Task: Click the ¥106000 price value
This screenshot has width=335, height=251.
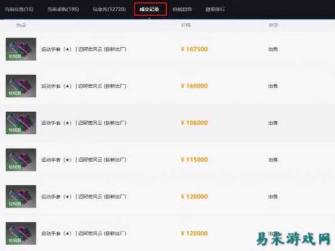Action: coord(194,123)
